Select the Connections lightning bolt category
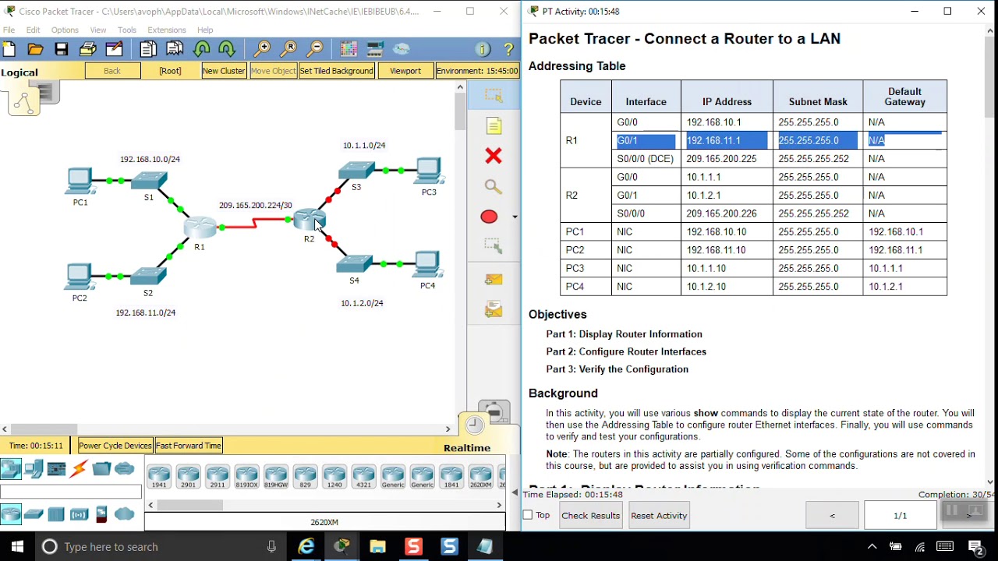The height and width of the screenshot is (561, 998). point(79,469)
